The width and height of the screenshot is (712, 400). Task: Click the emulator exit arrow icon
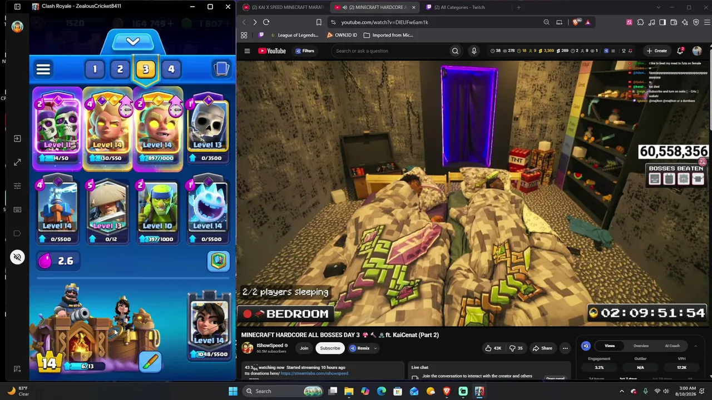(17, 138)
